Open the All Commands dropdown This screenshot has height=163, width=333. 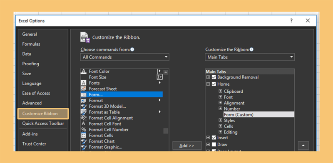click(124, 57)
